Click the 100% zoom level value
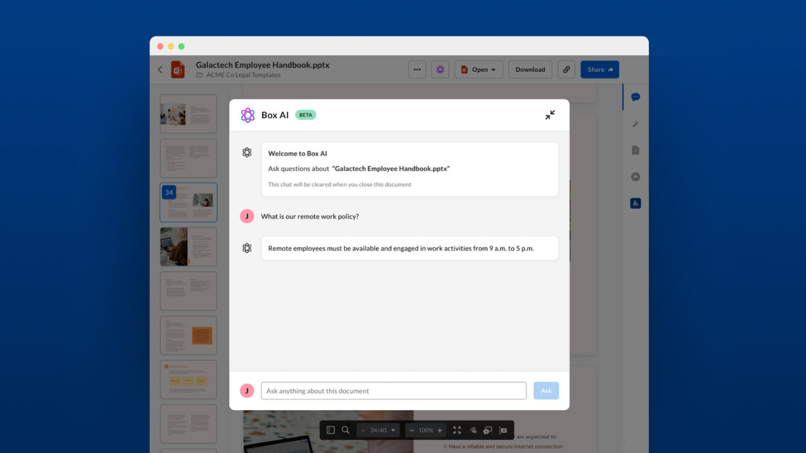Image resolution: width=806 pixels, height=453 pixels. pos(426,430)
